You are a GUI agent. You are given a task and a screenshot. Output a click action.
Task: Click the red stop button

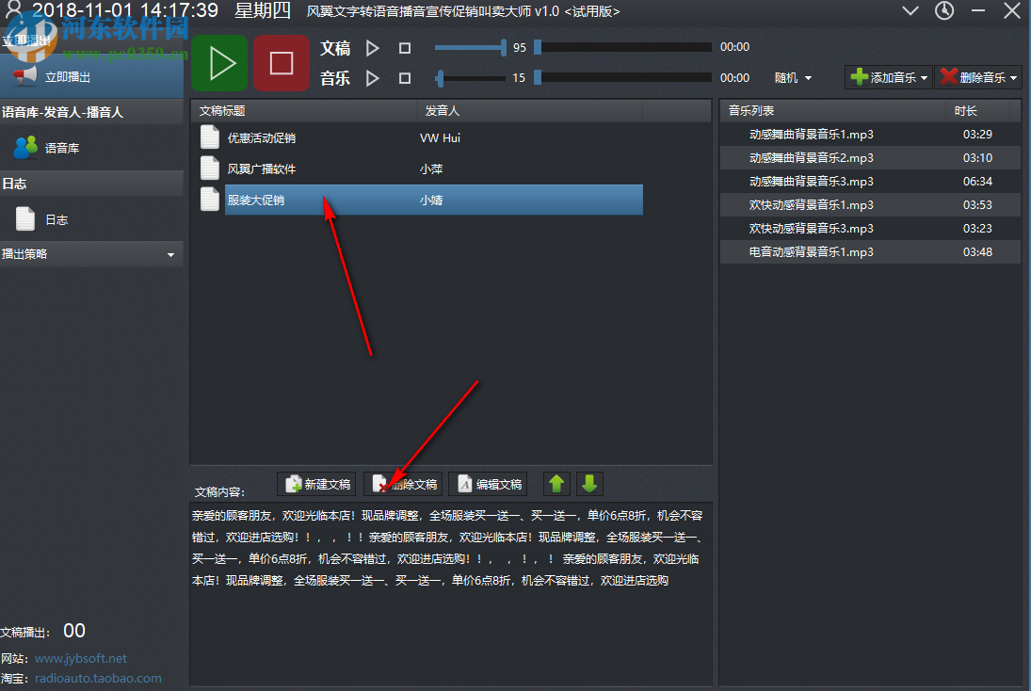[x=282, y=62]
